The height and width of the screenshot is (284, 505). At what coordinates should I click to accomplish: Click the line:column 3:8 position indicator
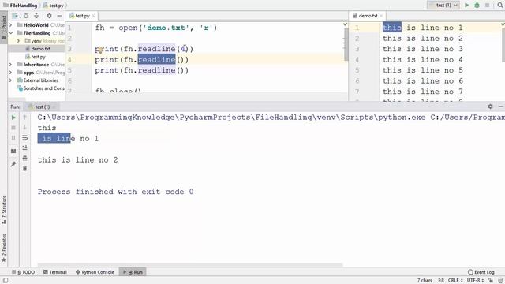tap(440, 281)
